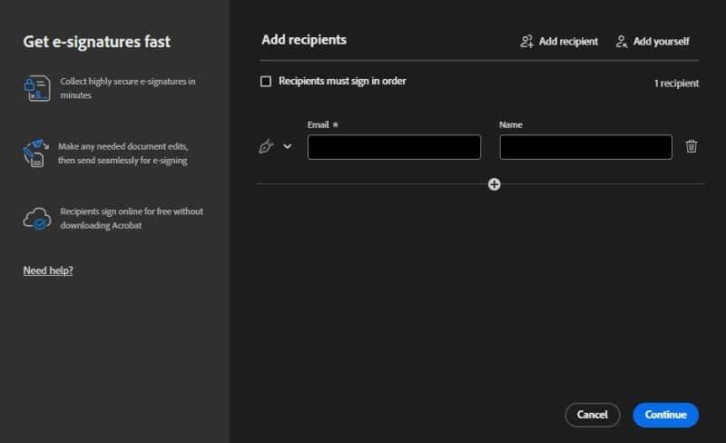Expand the recipient role dropdown chevron
The width and height of the screenshot is (726, 443).
tap(288, 146)
